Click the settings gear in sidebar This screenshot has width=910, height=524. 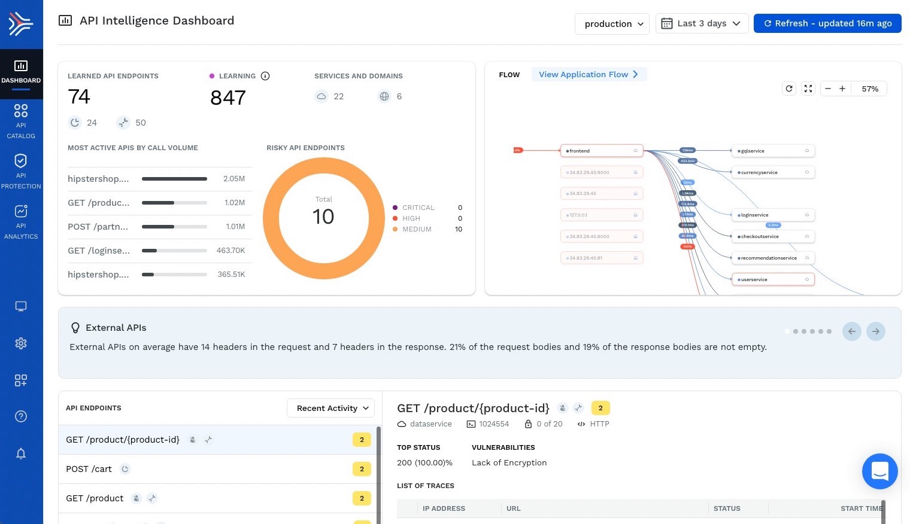click(x=21, y=343)
